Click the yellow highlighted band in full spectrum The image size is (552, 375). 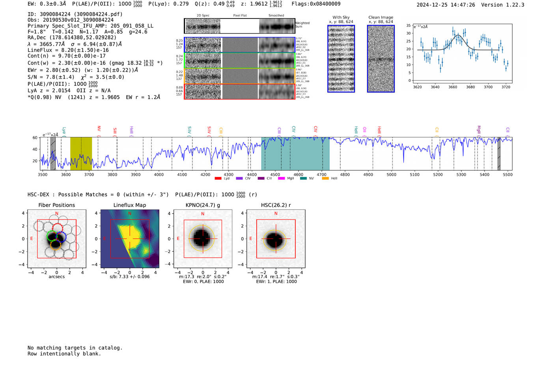point(81,154)
